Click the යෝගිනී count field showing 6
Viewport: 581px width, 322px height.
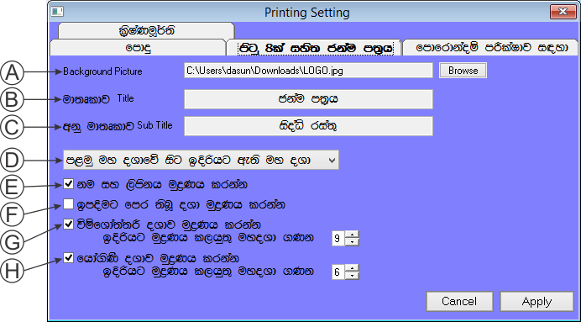pos(338,272)
